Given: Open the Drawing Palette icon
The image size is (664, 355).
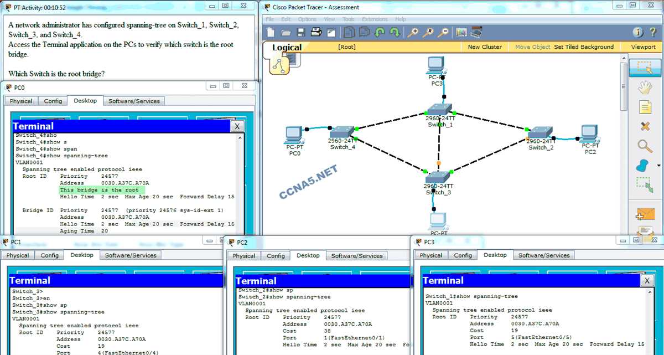Looking at the screenshot, I should tap(461, 32).
